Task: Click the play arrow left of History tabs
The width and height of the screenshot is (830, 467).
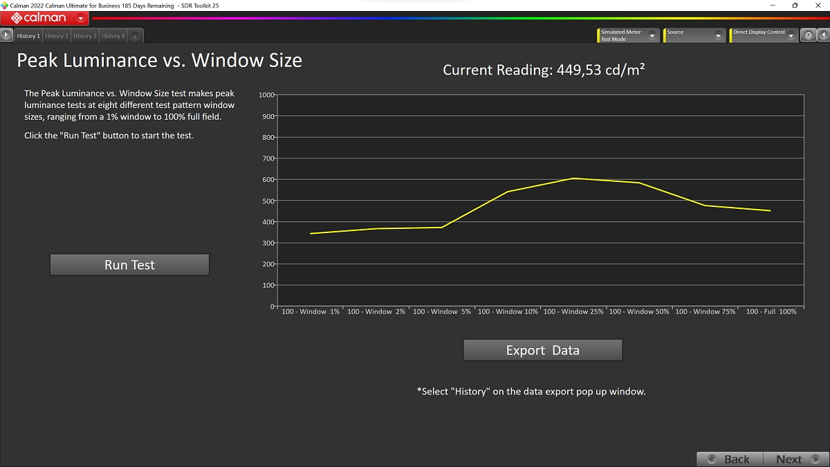Action: [x=6, y=35]
